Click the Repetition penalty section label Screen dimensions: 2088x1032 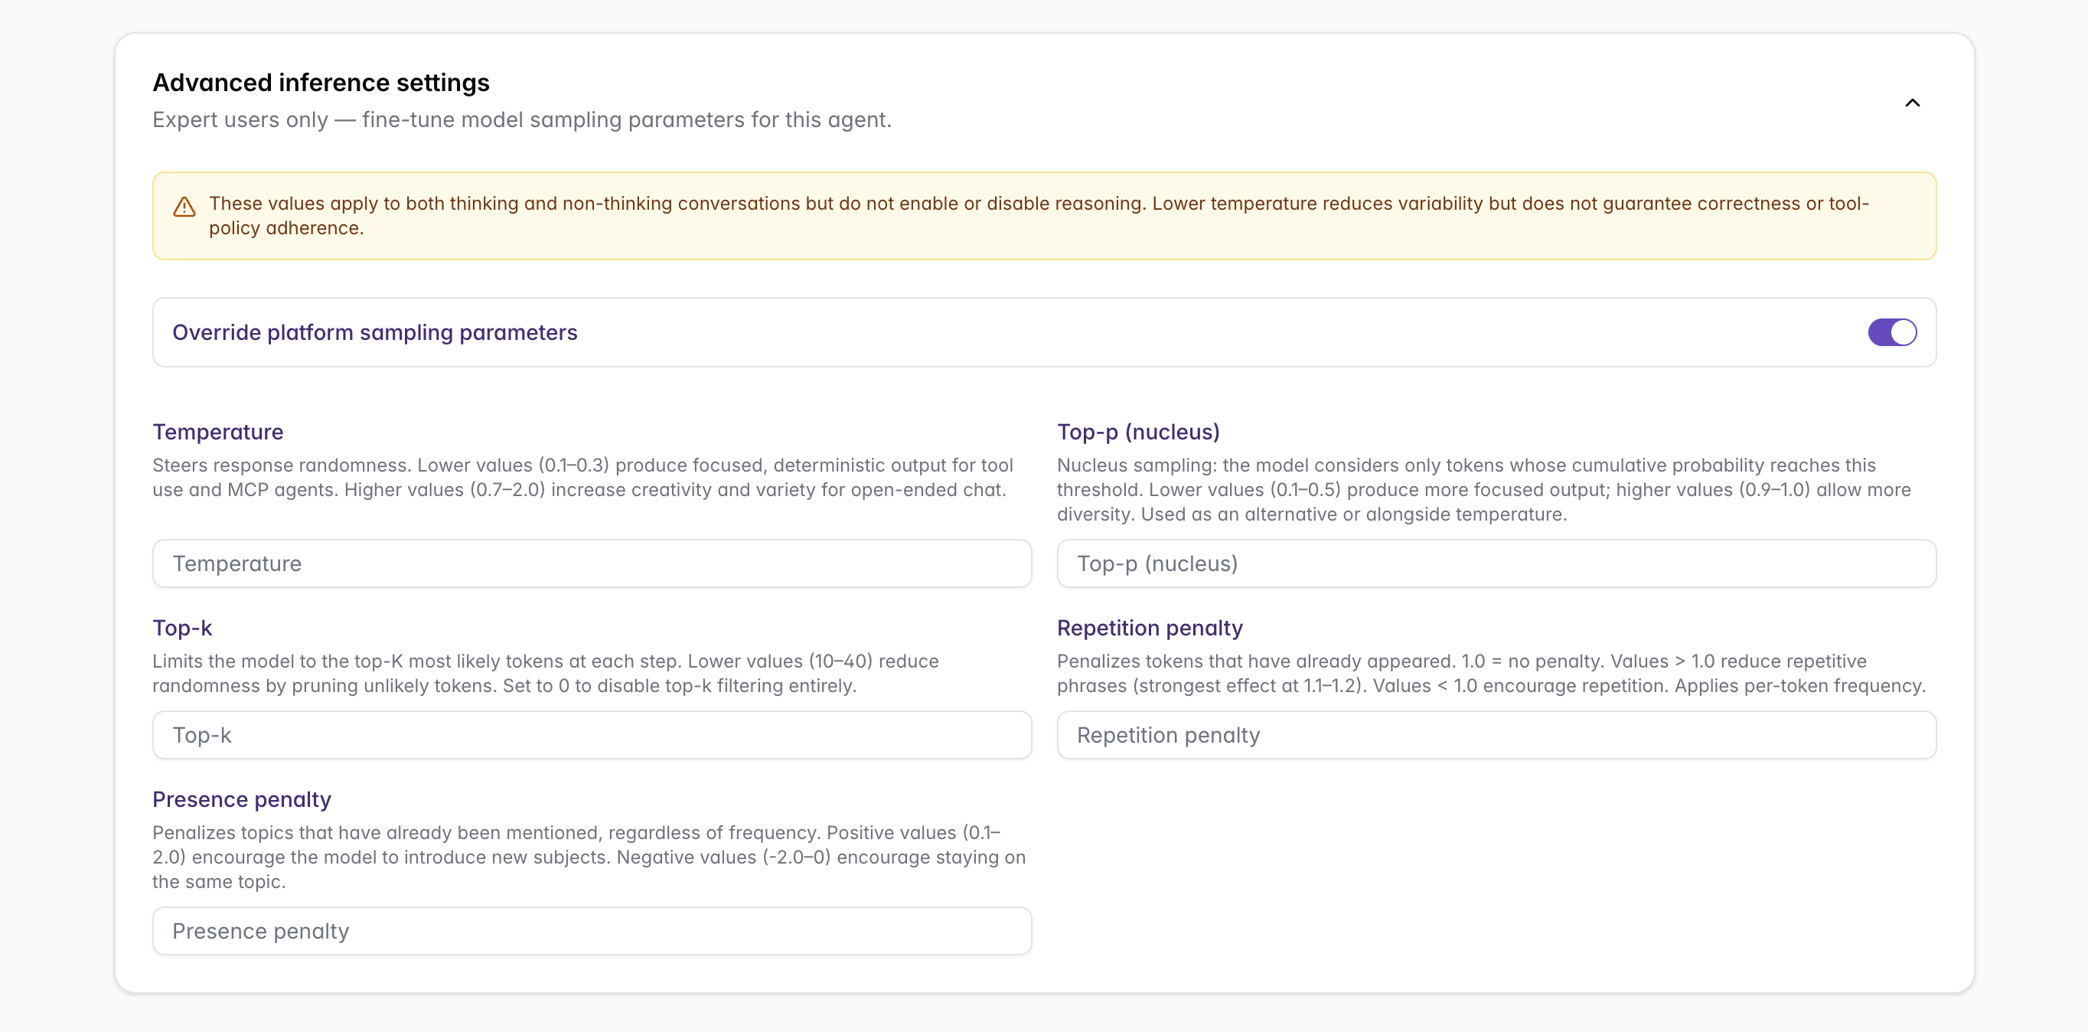point(1150,628)
